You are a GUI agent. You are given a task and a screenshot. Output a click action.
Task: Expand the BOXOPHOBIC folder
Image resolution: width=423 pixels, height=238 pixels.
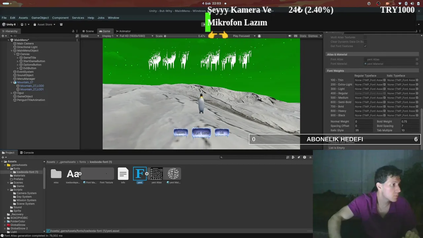(x=5, y=218)
